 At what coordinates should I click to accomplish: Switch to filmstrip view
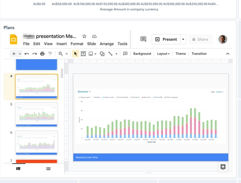(18, 169)
